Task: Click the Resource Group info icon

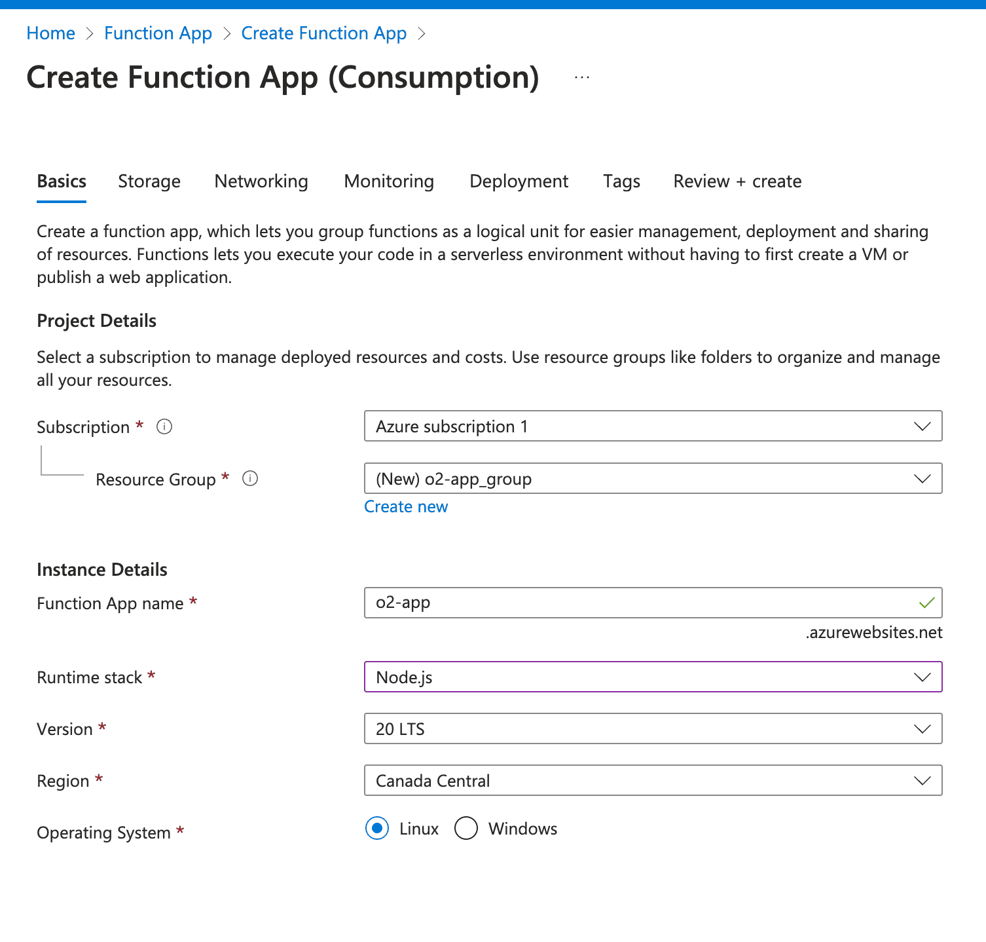Action: coord(250,479)
